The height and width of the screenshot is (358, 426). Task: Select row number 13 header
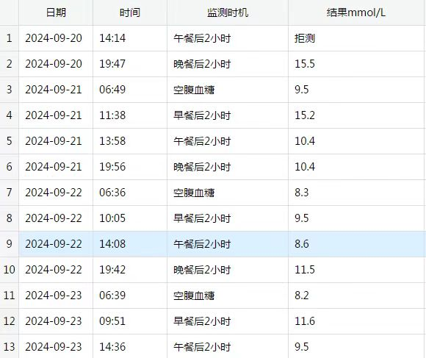[x=10, y=346]
